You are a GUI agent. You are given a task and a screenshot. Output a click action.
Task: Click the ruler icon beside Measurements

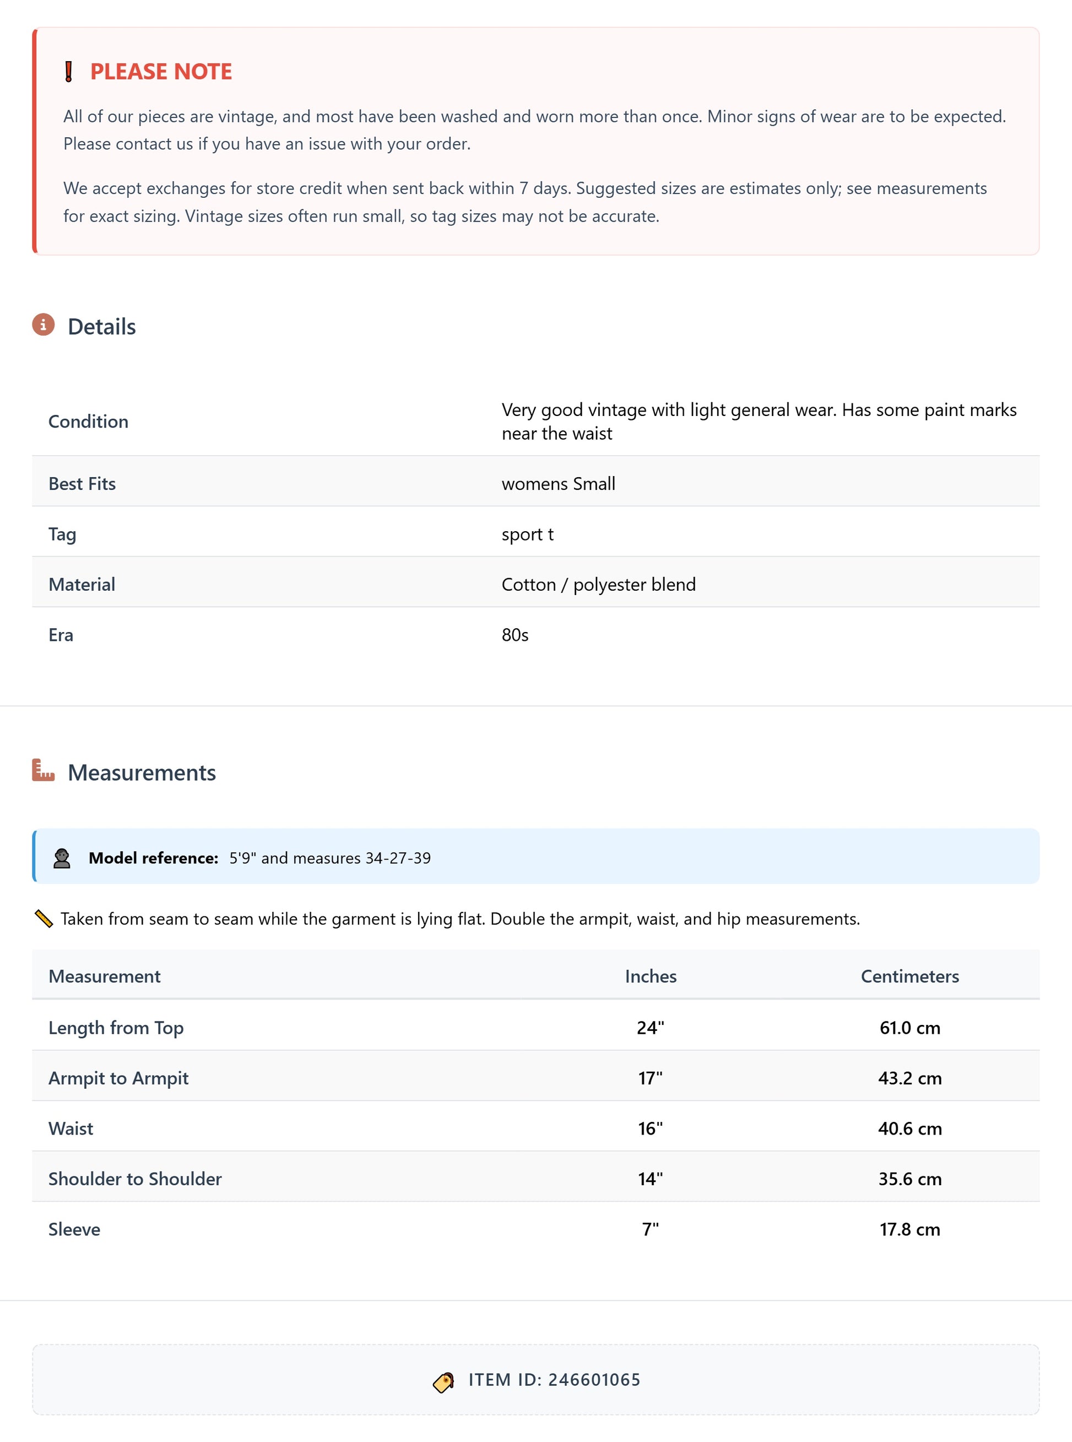pos(44,770)
